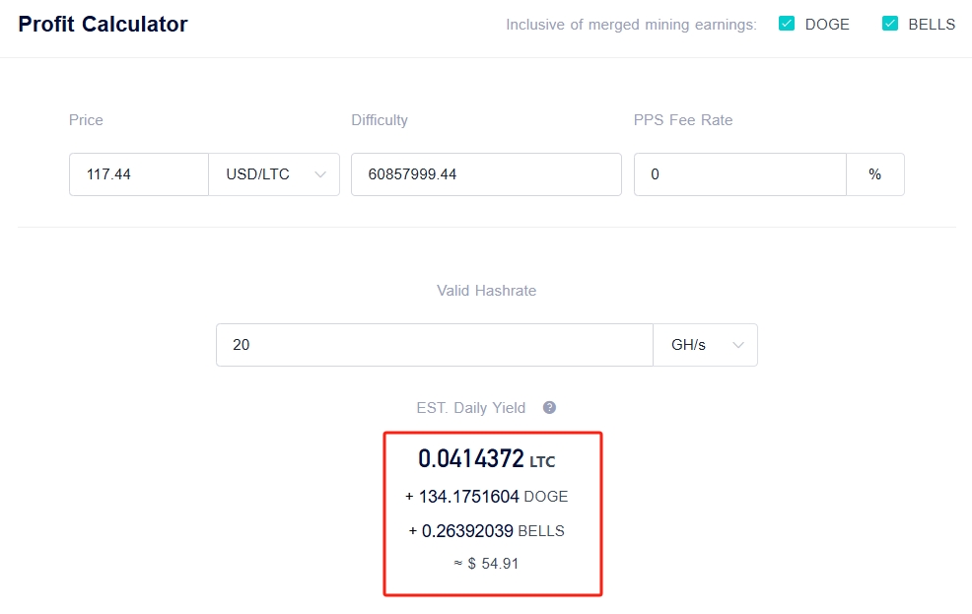Screen dimensions: 972x614
Task: Click the PPS Fee Rate label
Action: (x=683, y=120)
